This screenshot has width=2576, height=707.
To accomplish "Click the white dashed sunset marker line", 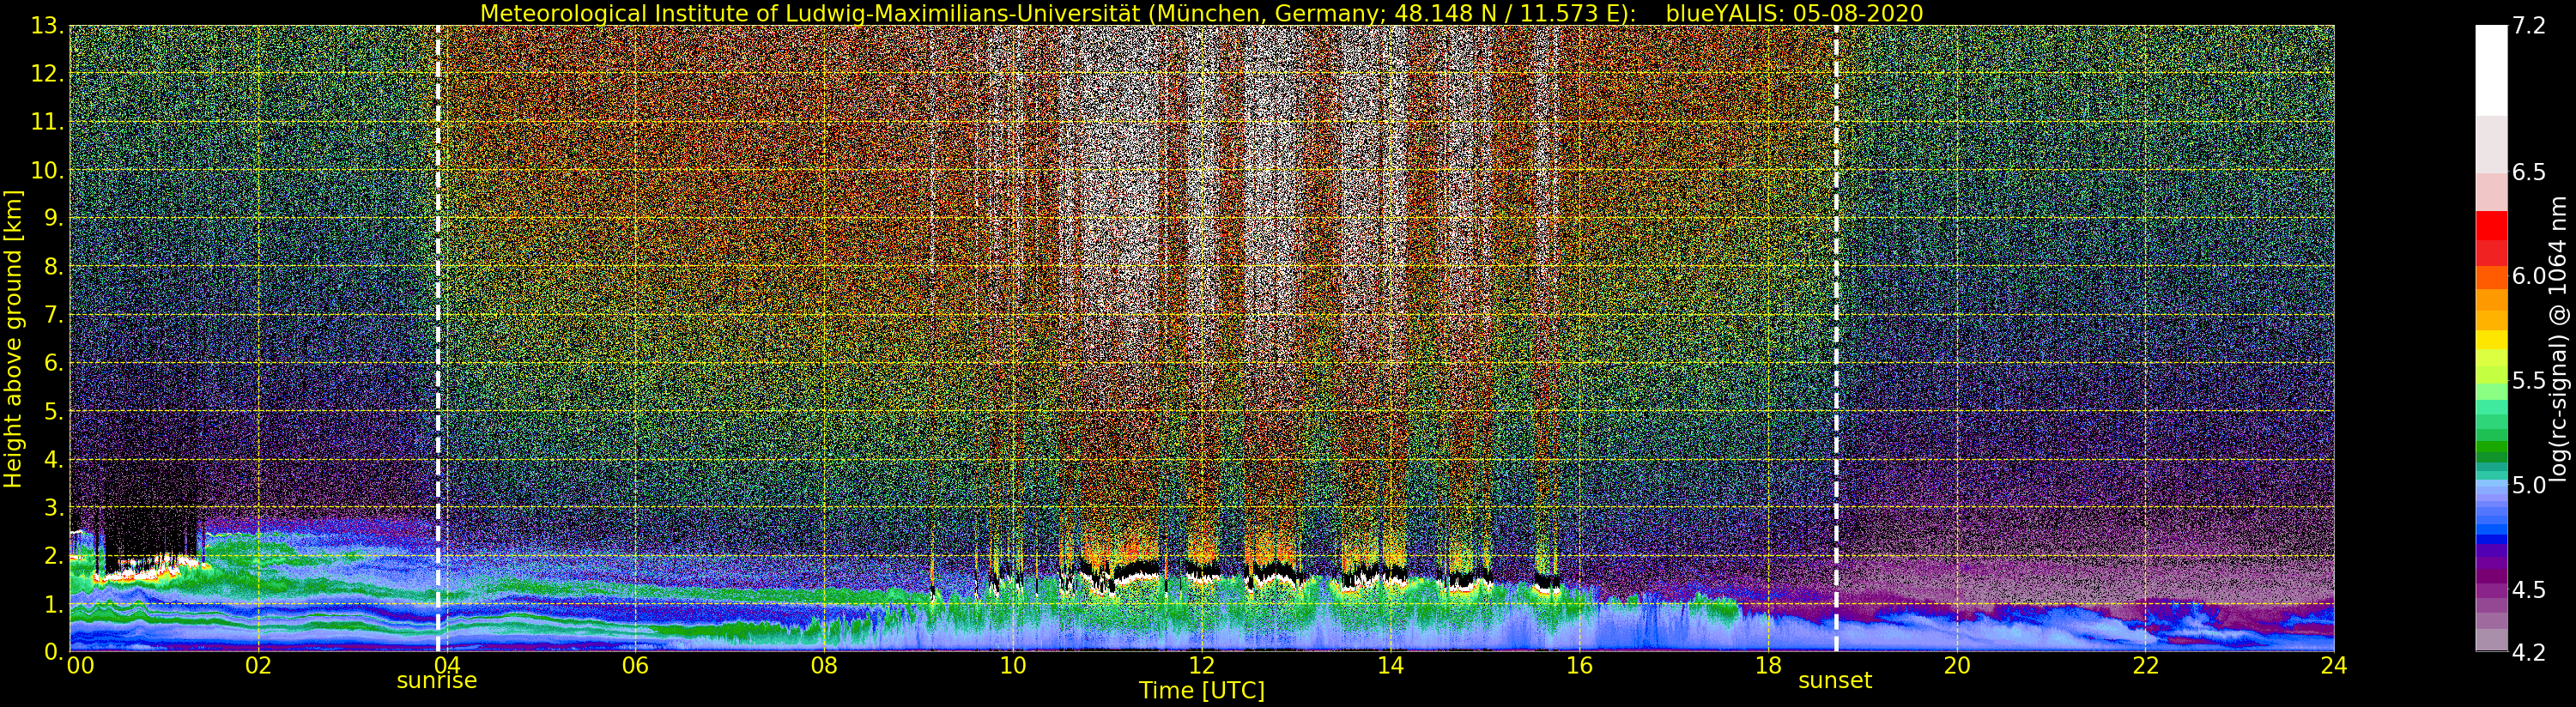I will click(1836, 338).
